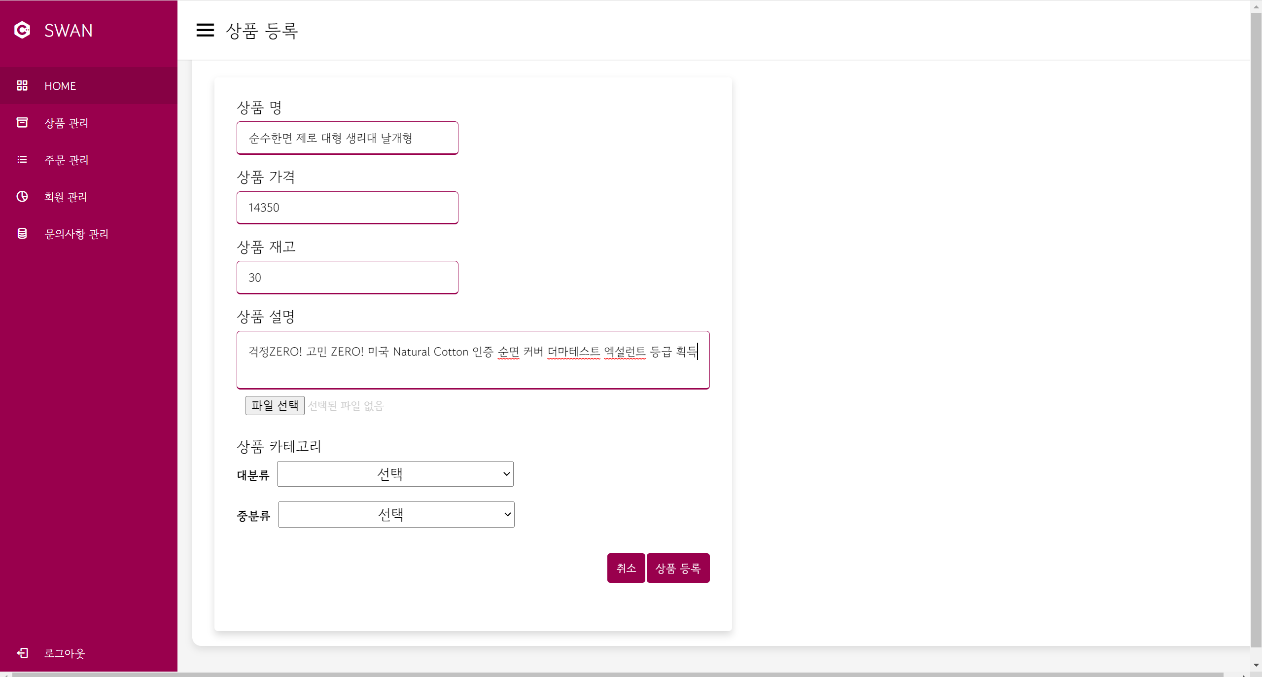The image size is (1262, 677).
Task: Click the HOME grid icon
Action: (22, 86)
